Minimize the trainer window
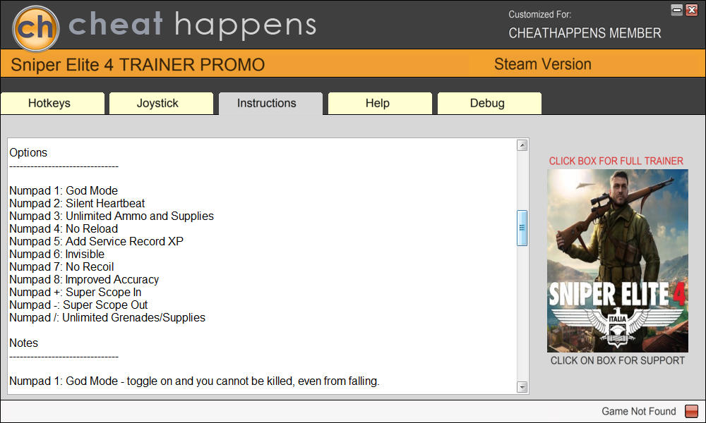 pos(677,9)
